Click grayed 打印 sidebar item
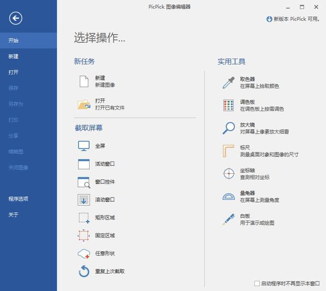 click(x=29, y=120)
